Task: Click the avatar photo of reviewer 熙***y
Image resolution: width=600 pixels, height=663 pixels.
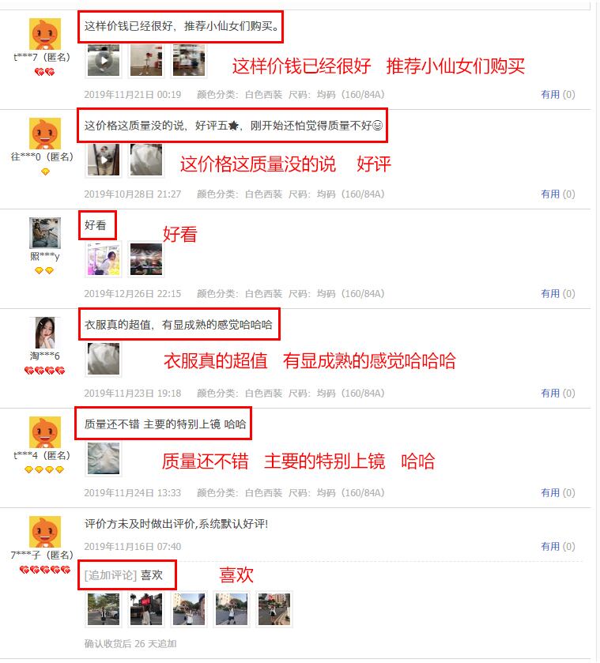Action: 45,233
